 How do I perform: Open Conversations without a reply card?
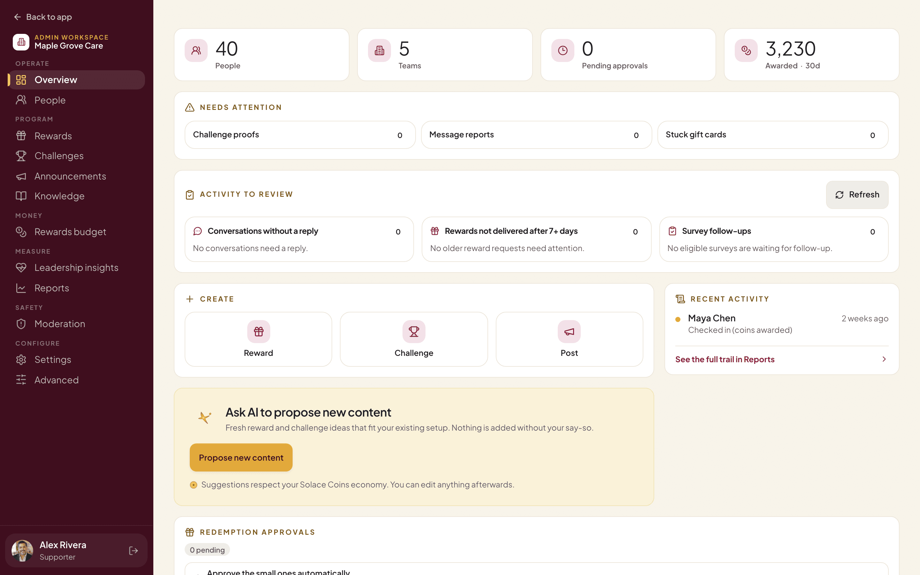click(299, 239)
